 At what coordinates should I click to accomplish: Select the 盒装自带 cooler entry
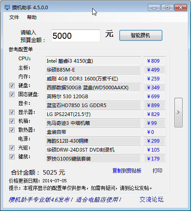tap(93, 132)
